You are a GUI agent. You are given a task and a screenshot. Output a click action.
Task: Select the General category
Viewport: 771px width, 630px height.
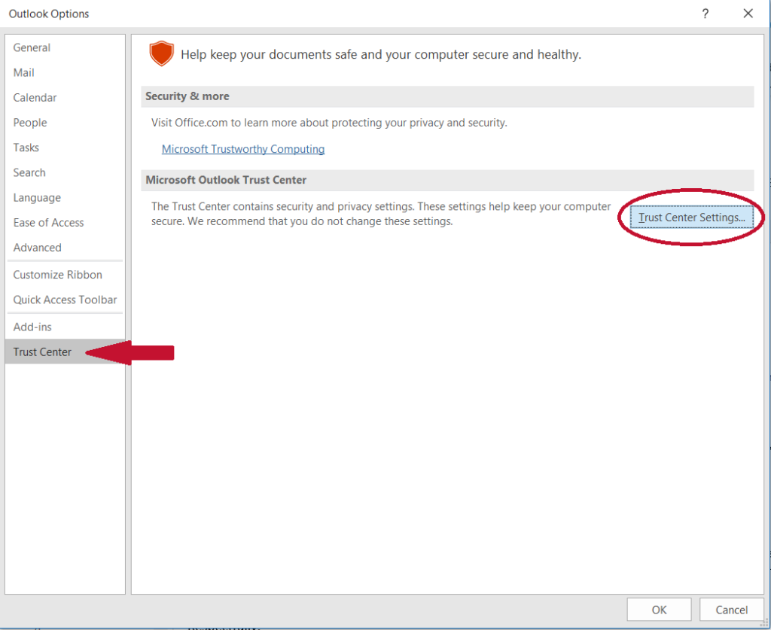click(x=32, y=47)
